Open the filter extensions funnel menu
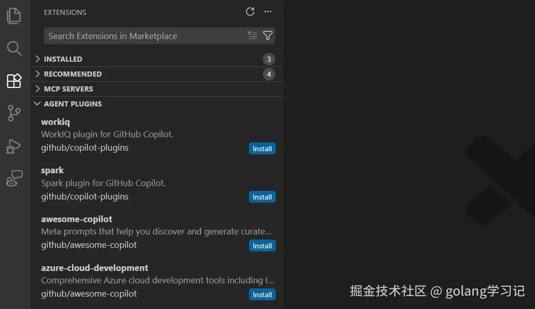The height and width of the screenshot is (309, 535). pyautogui.click(x=268, y=35)
